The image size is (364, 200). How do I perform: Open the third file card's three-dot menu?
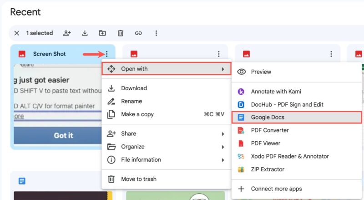(331, 54)
